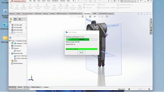Click the Report tool
Viewport: 164px width, 92px height.
click(x=101, y=5)
